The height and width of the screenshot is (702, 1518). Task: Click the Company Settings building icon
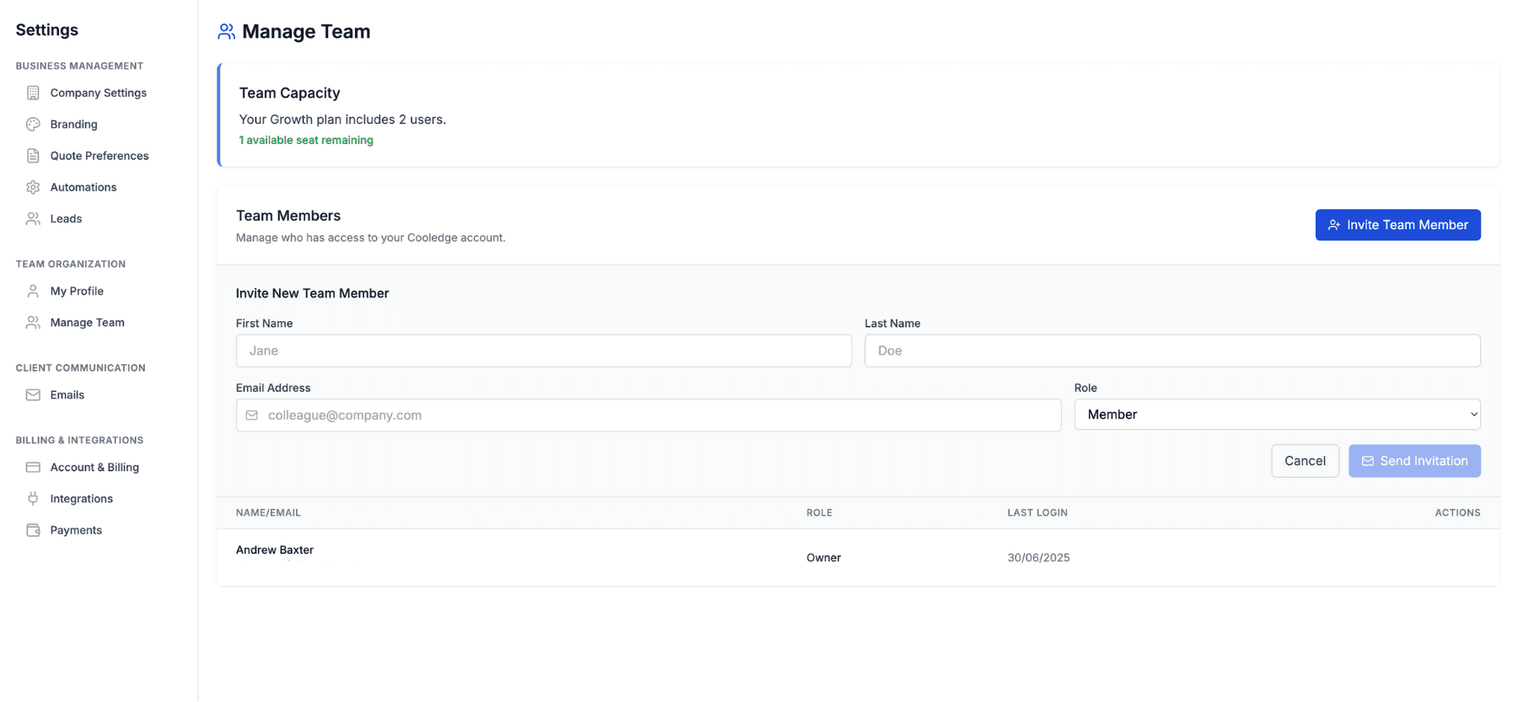pos(33,93)
